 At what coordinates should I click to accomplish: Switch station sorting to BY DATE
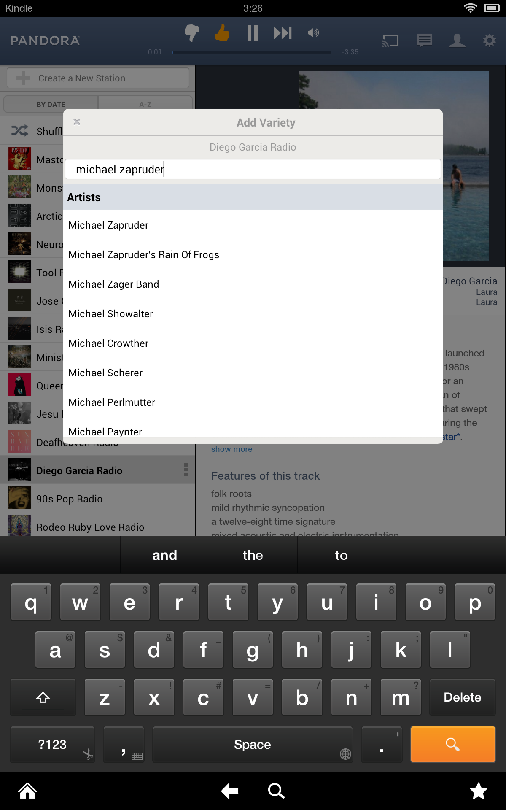tap(51, 104)
